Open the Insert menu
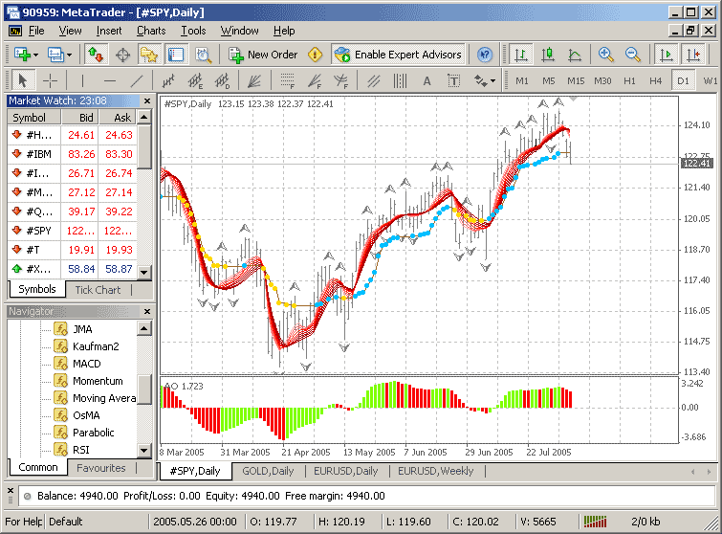The width and height of the screenshot is (722, 534). tap(109, 31)
